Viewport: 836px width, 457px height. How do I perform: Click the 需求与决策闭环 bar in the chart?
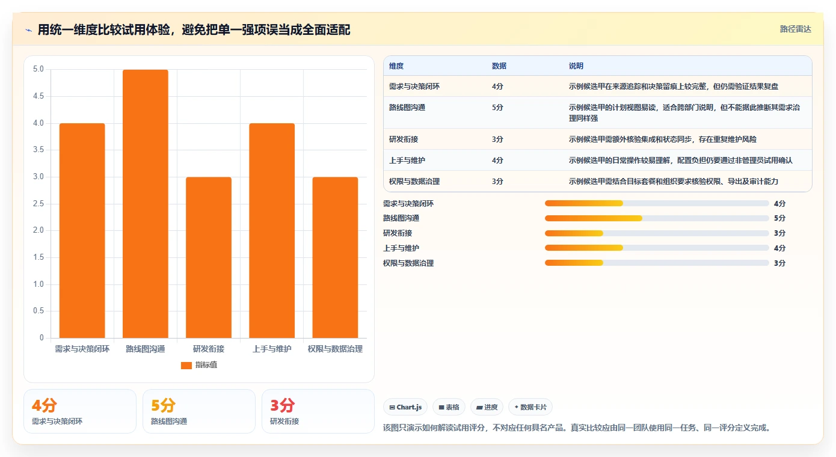point(82,230)
